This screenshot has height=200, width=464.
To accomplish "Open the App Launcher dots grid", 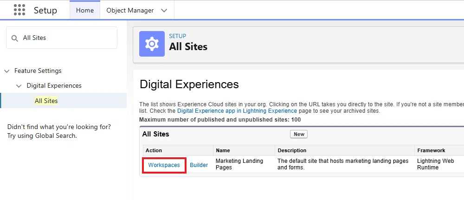I will point(19,10).
